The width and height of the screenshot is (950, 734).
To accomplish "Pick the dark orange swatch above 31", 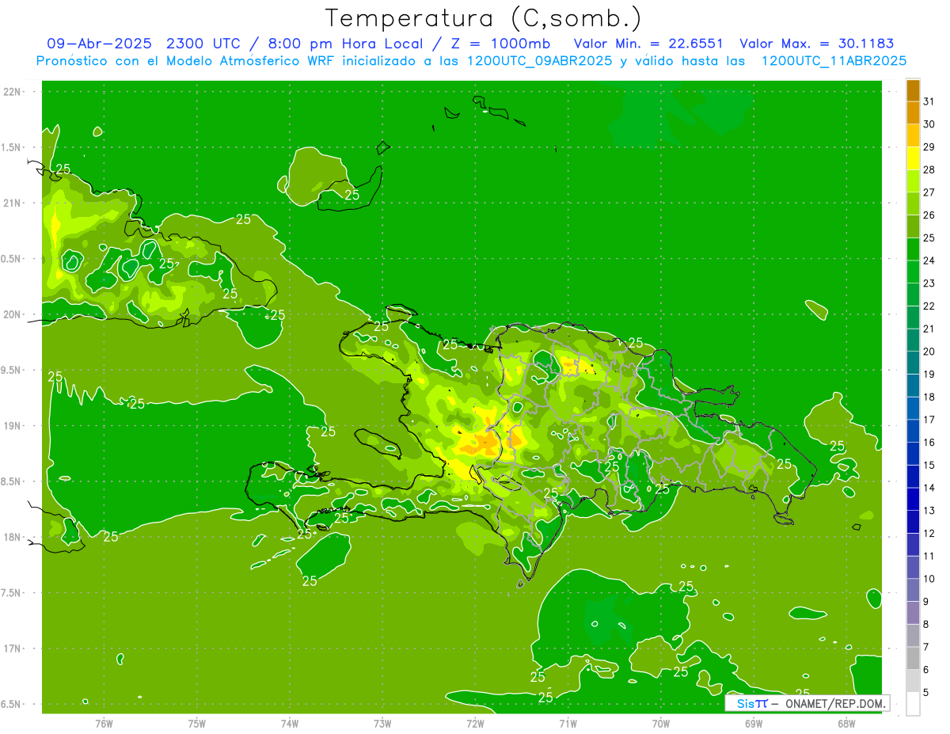I will point(913,90).
